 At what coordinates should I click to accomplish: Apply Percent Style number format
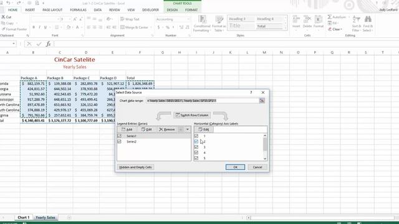[168, 27]
